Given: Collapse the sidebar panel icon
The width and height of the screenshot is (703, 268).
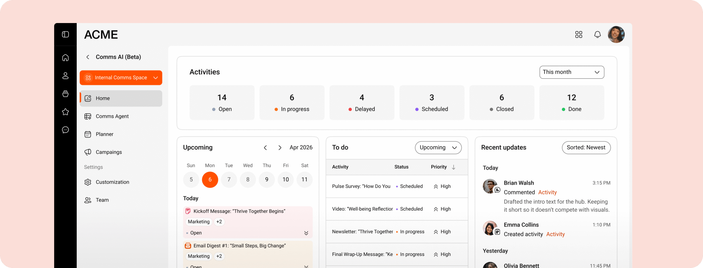Looking at the screenshot, I should 65,34.
